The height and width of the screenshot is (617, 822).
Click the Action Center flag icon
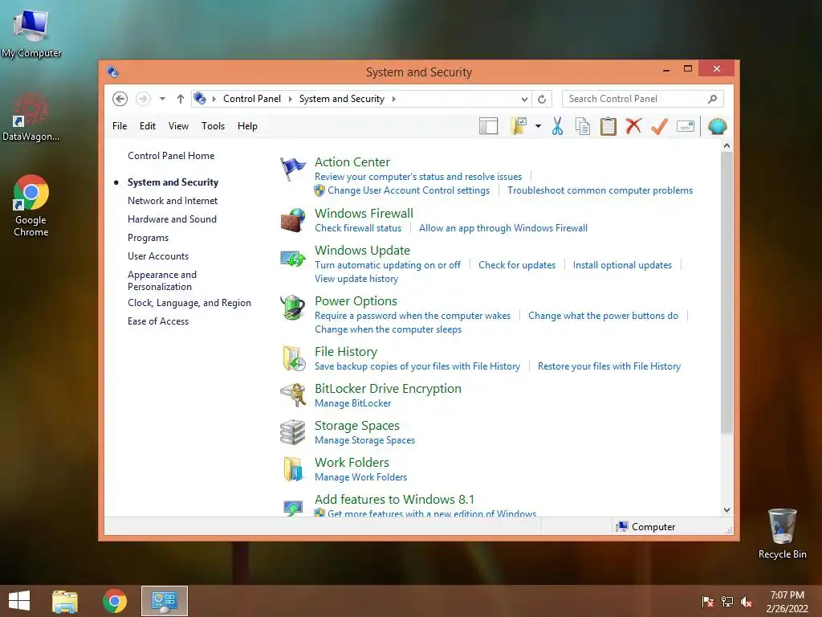tap(292, 169)
